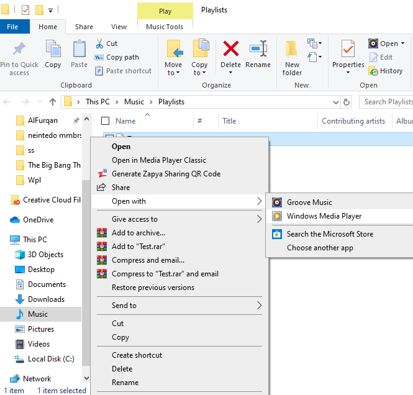Click the Rename ribbon icon
Viewport: 413px width, 395px height.
coord(258,48)
